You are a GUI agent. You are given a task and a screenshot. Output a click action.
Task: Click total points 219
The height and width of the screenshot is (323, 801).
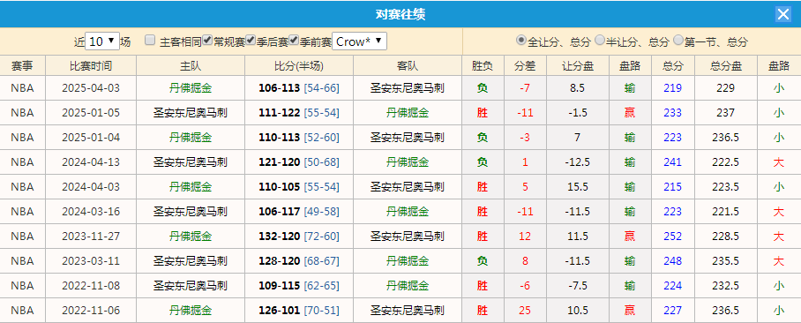point(673,88)
